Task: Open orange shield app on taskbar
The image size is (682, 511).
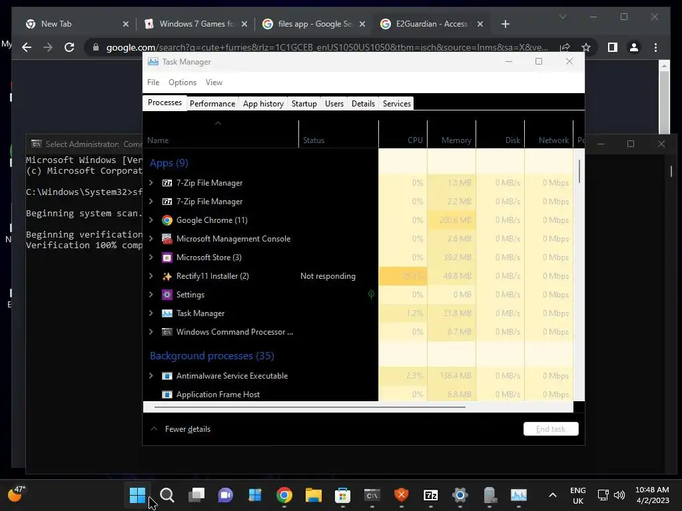Action: pos(401,495)
